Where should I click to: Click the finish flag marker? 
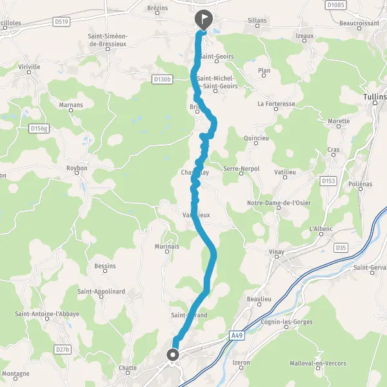(x=204, y=20)
